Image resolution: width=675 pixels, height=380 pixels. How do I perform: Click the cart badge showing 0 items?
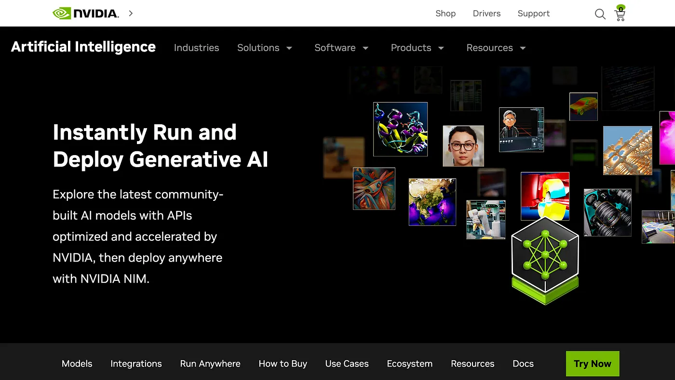pos(621,7)
